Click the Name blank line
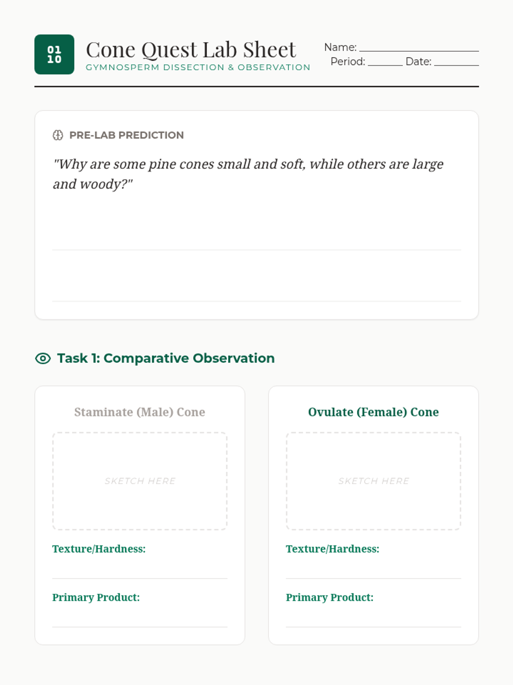The height and width of the screenshot is (685, 513). [x=419, y=51]
